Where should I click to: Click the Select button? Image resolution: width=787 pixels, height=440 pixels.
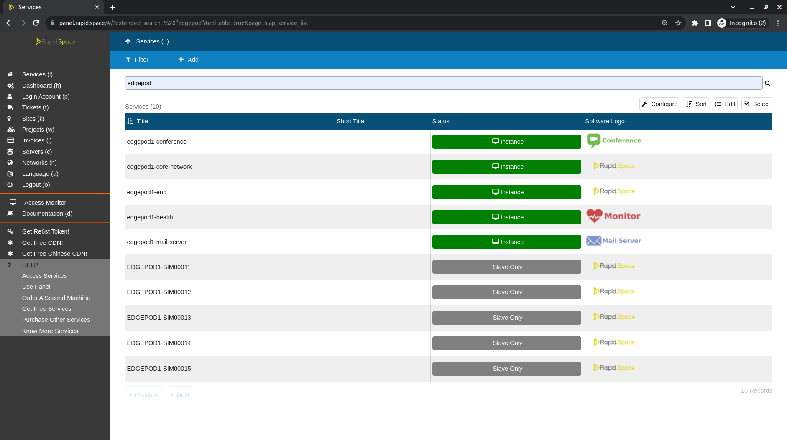pos(757,104)
